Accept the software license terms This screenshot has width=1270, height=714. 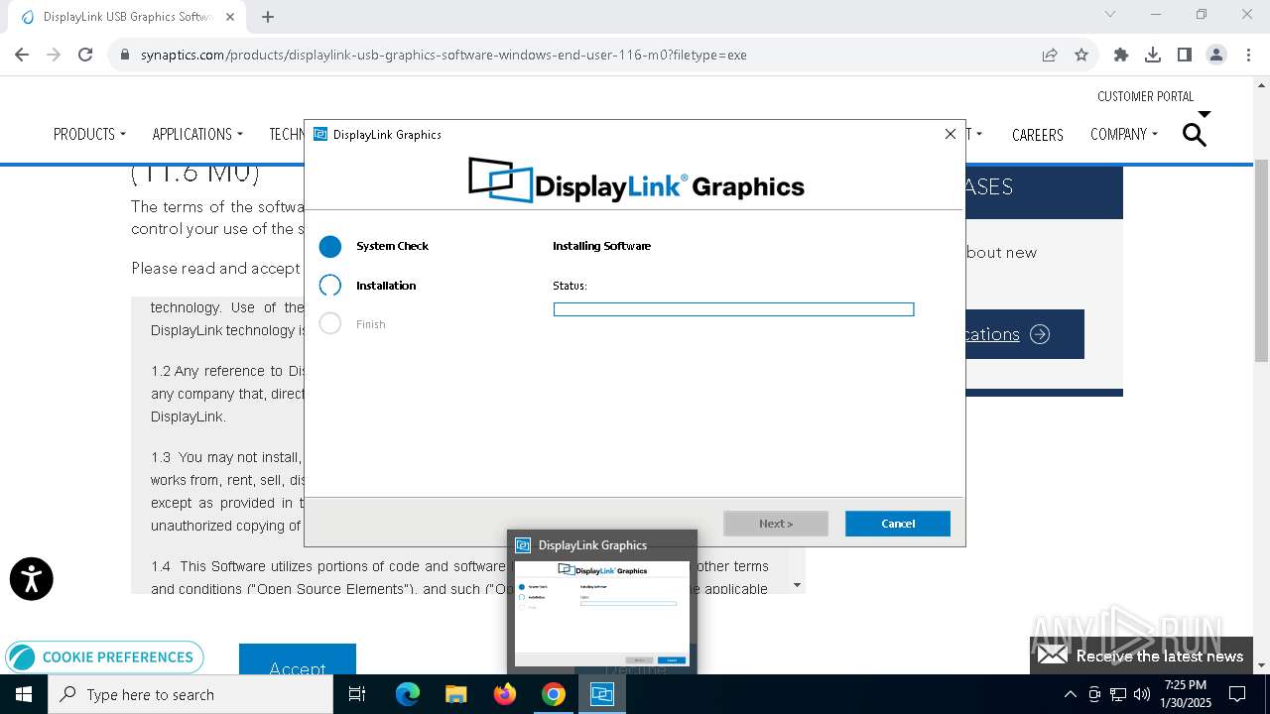point(297,660)
